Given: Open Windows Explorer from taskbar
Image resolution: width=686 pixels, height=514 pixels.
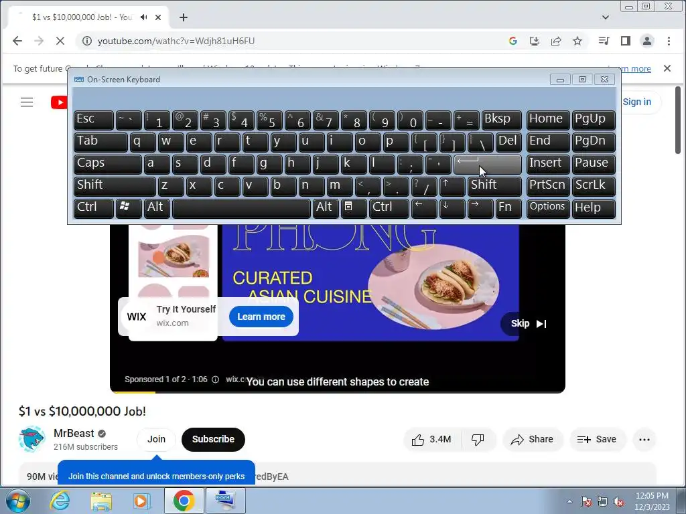Looking at the screenshot, I should (101, 501).
